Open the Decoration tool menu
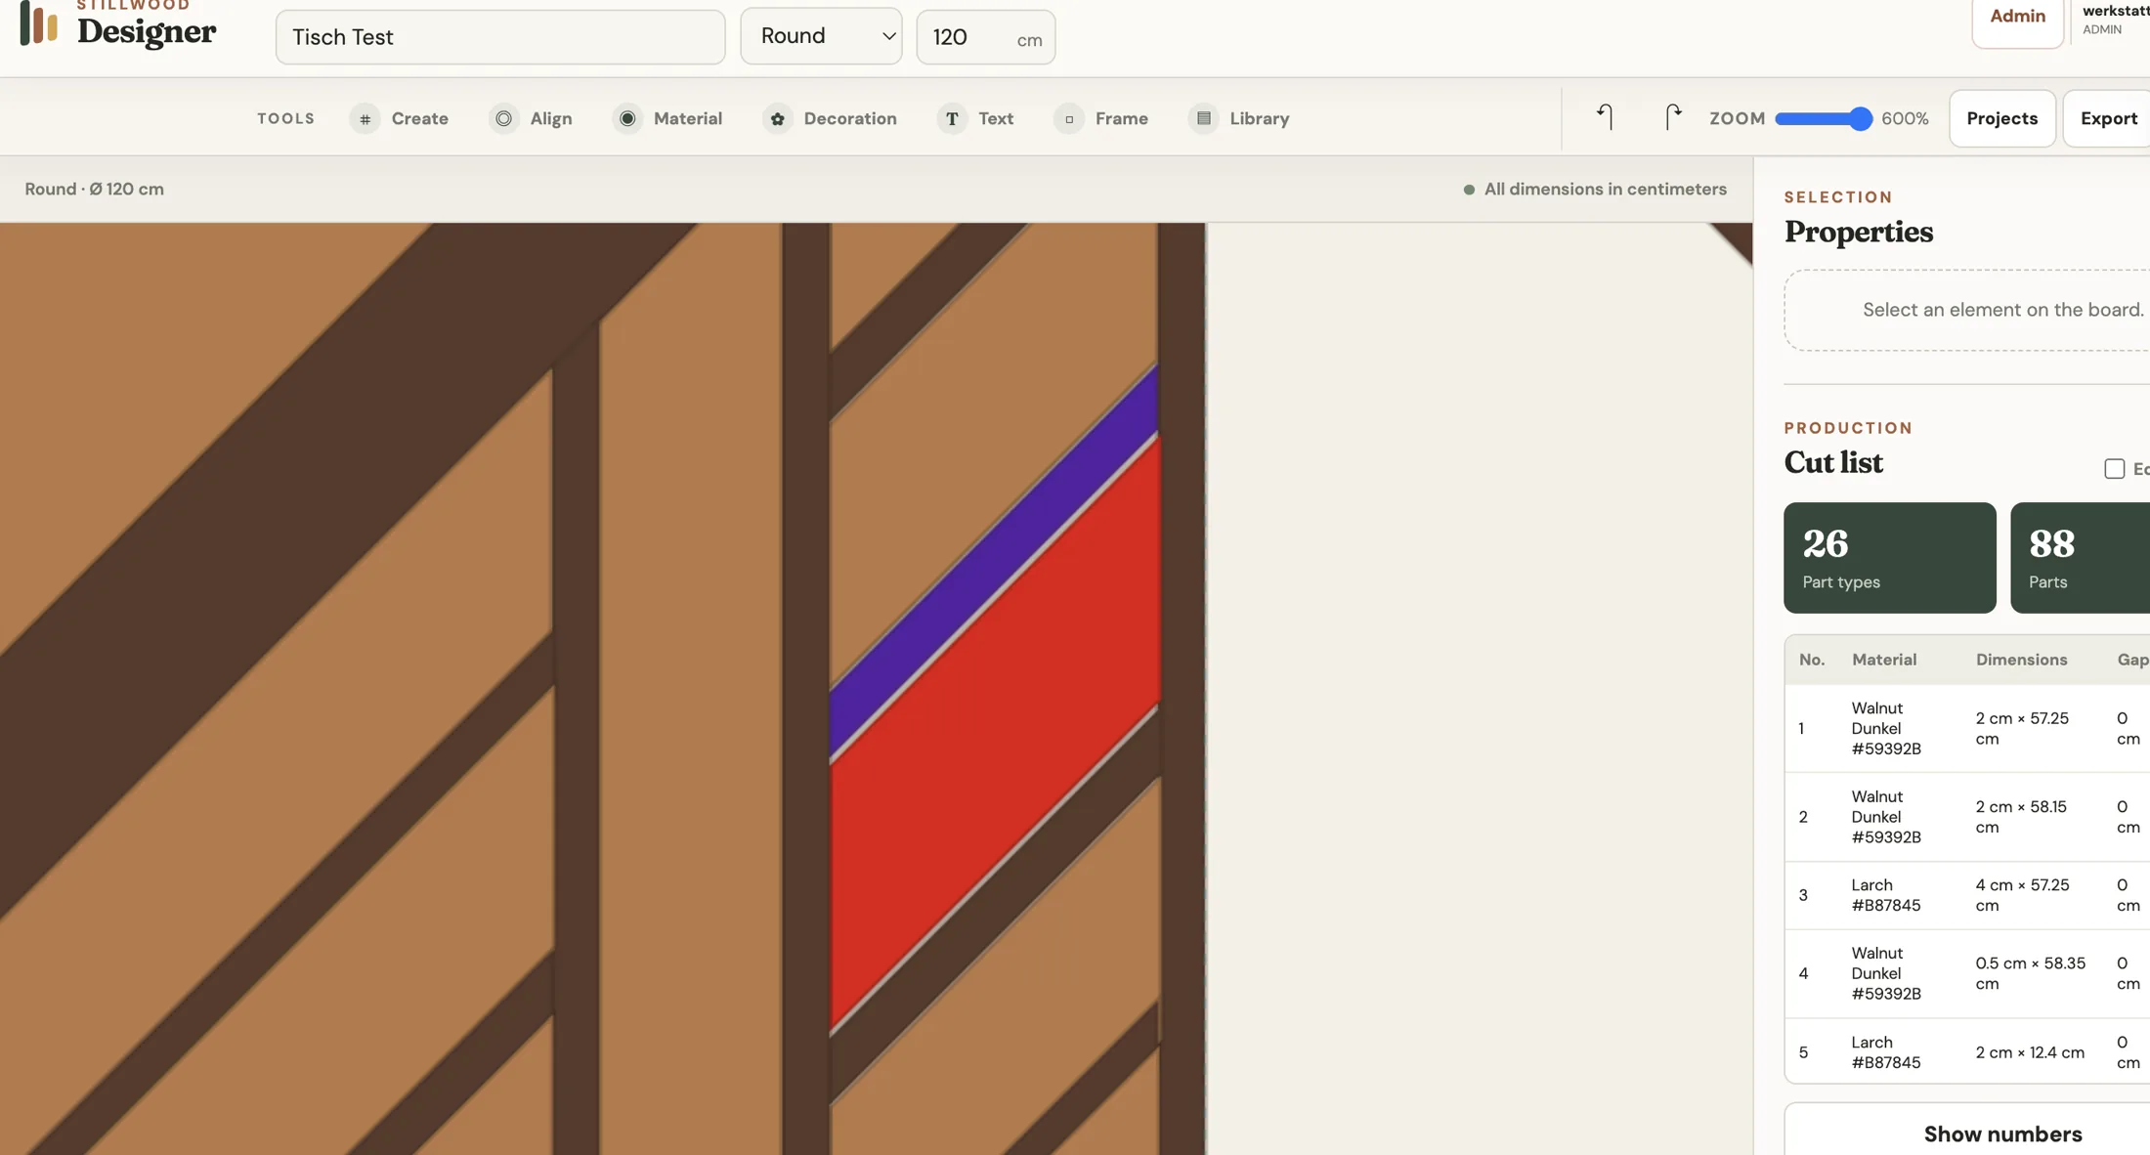Image resolution: width=2150 pixels, height=1155 pixels. tap(830, 118)
